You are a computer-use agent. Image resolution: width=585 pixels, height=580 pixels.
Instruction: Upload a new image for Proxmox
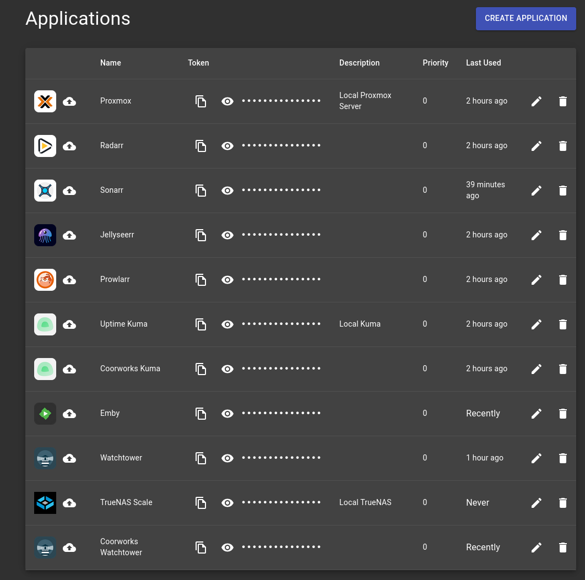pos(69,101)
